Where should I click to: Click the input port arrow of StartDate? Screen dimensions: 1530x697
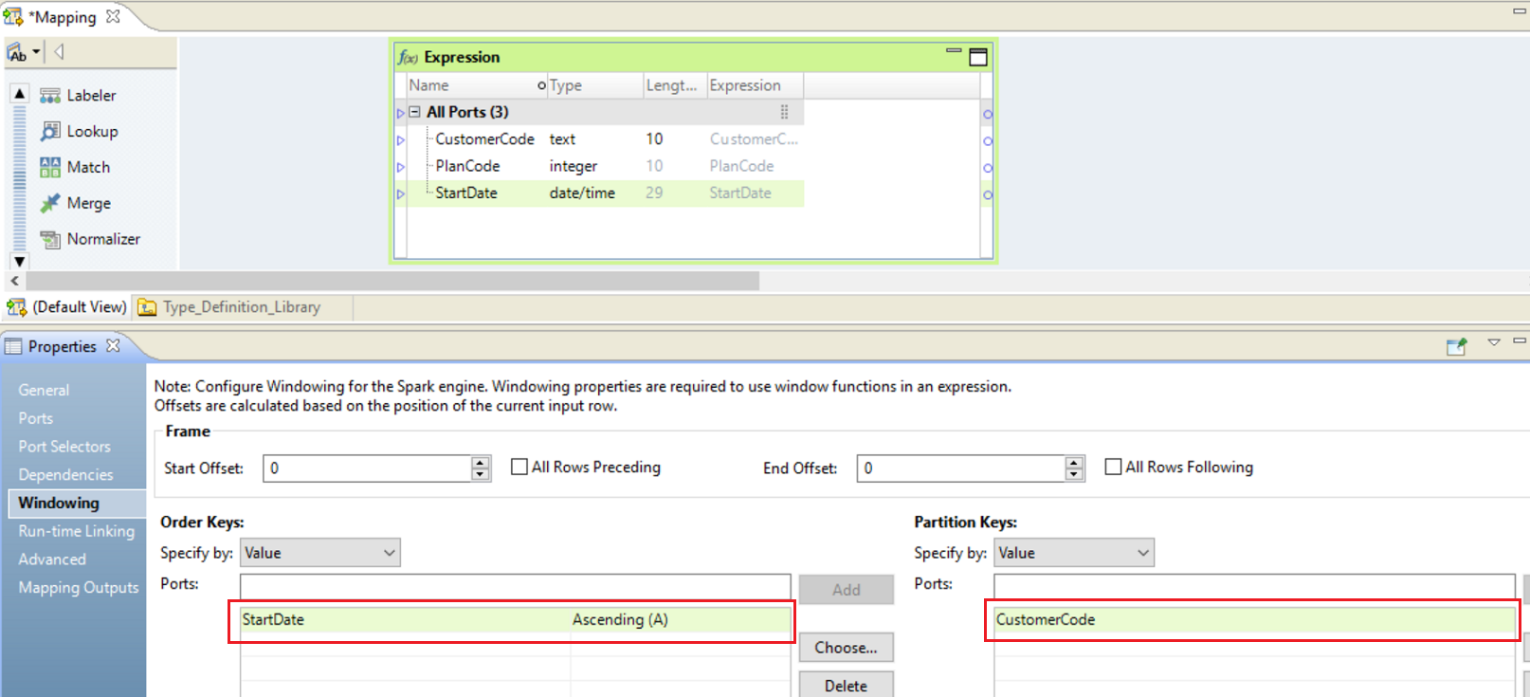(401, 193)
